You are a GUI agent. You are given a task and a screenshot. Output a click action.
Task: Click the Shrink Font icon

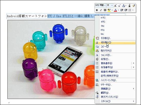pyautogui.click(x=119, y=6)
